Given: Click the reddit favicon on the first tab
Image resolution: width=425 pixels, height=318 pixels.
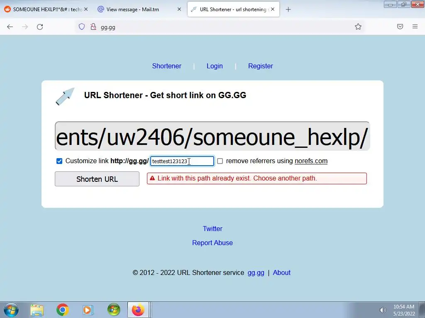Looking at the screenshot, I should click(7, 9).
